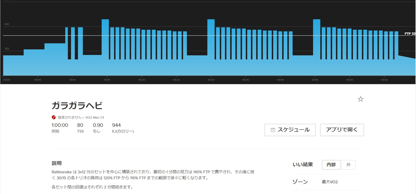Screen dimensions: 416x194
Task: Click the 1:00:00 duration value
Action: point(60,125)
